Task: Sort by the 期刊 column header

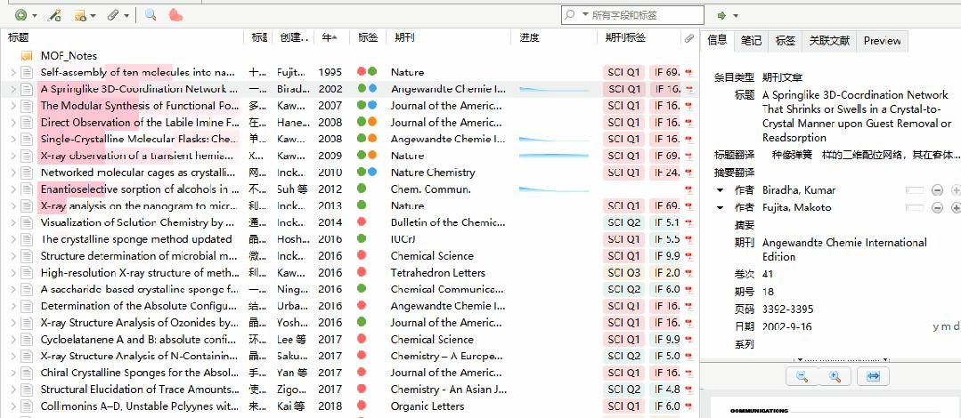Action: (x=448, y=38)
